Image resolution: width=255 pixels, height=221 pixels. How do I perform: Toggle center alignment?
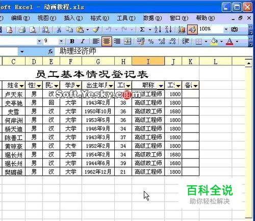[107, 41]
